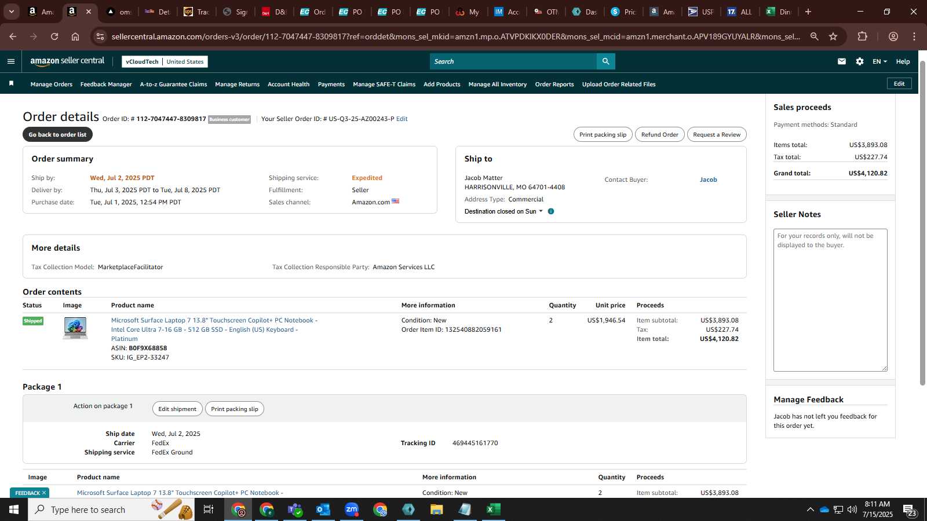The height and width of the screenshot is (521, 927).
Task: Bookmark this page with the star icon
Action: click(833, 36)
